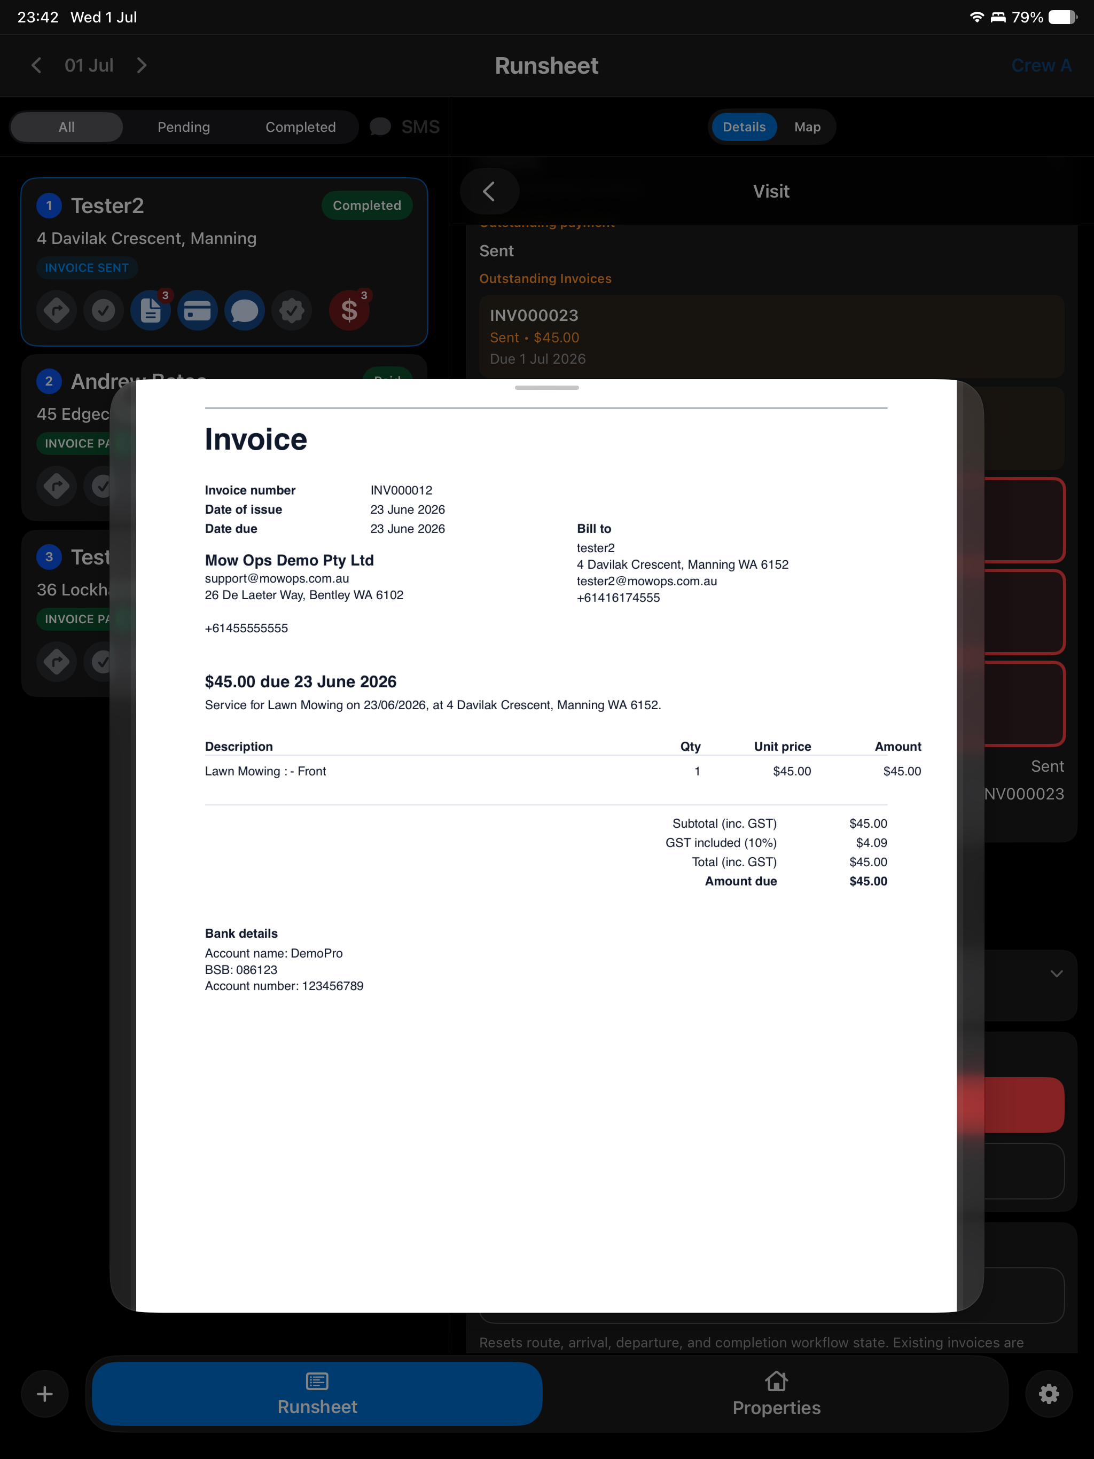Go to the next day after 01 Jul
This screenshot has height=1459, width=1094.
click(x=141, y=65)
